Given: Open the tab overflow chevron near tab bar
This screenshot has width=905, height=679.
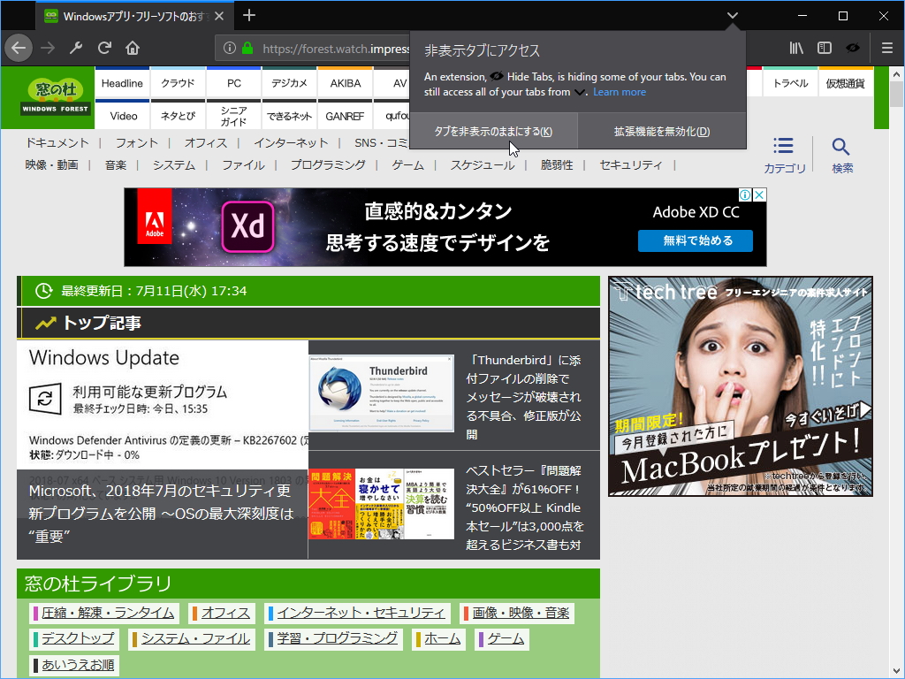Looking at the screenshot, I should [x=732, y=15].
